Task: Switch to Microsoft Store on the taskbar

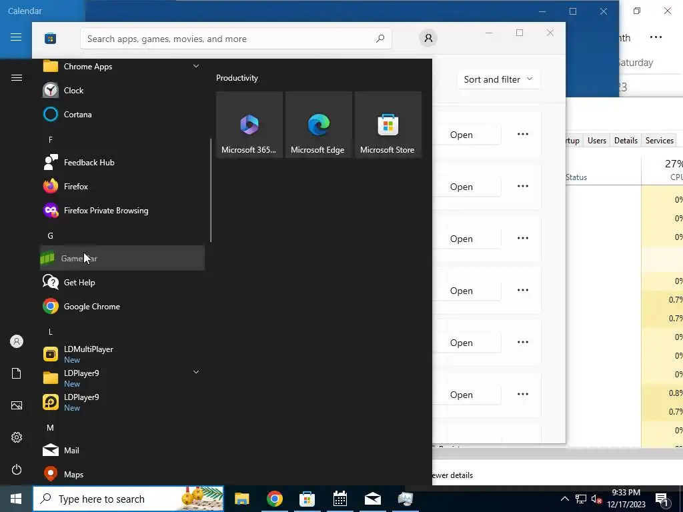Action: coord(307,499)
